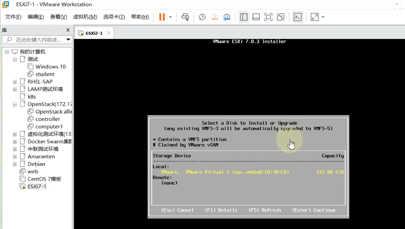Select the computer1 VM
The width and height of the screenshot is (405, 229).
[x=49, y=127]
